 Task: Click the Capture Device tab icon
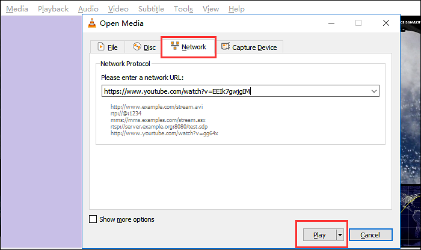tap(226, 47)
